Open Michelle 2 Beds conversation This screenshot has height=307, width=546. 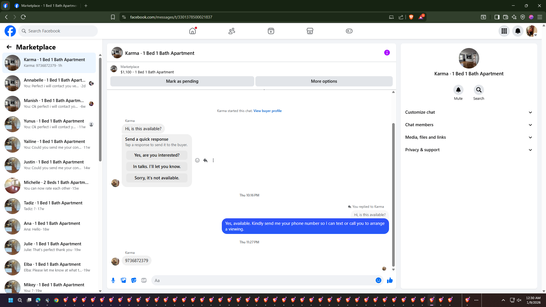point(49,186)
